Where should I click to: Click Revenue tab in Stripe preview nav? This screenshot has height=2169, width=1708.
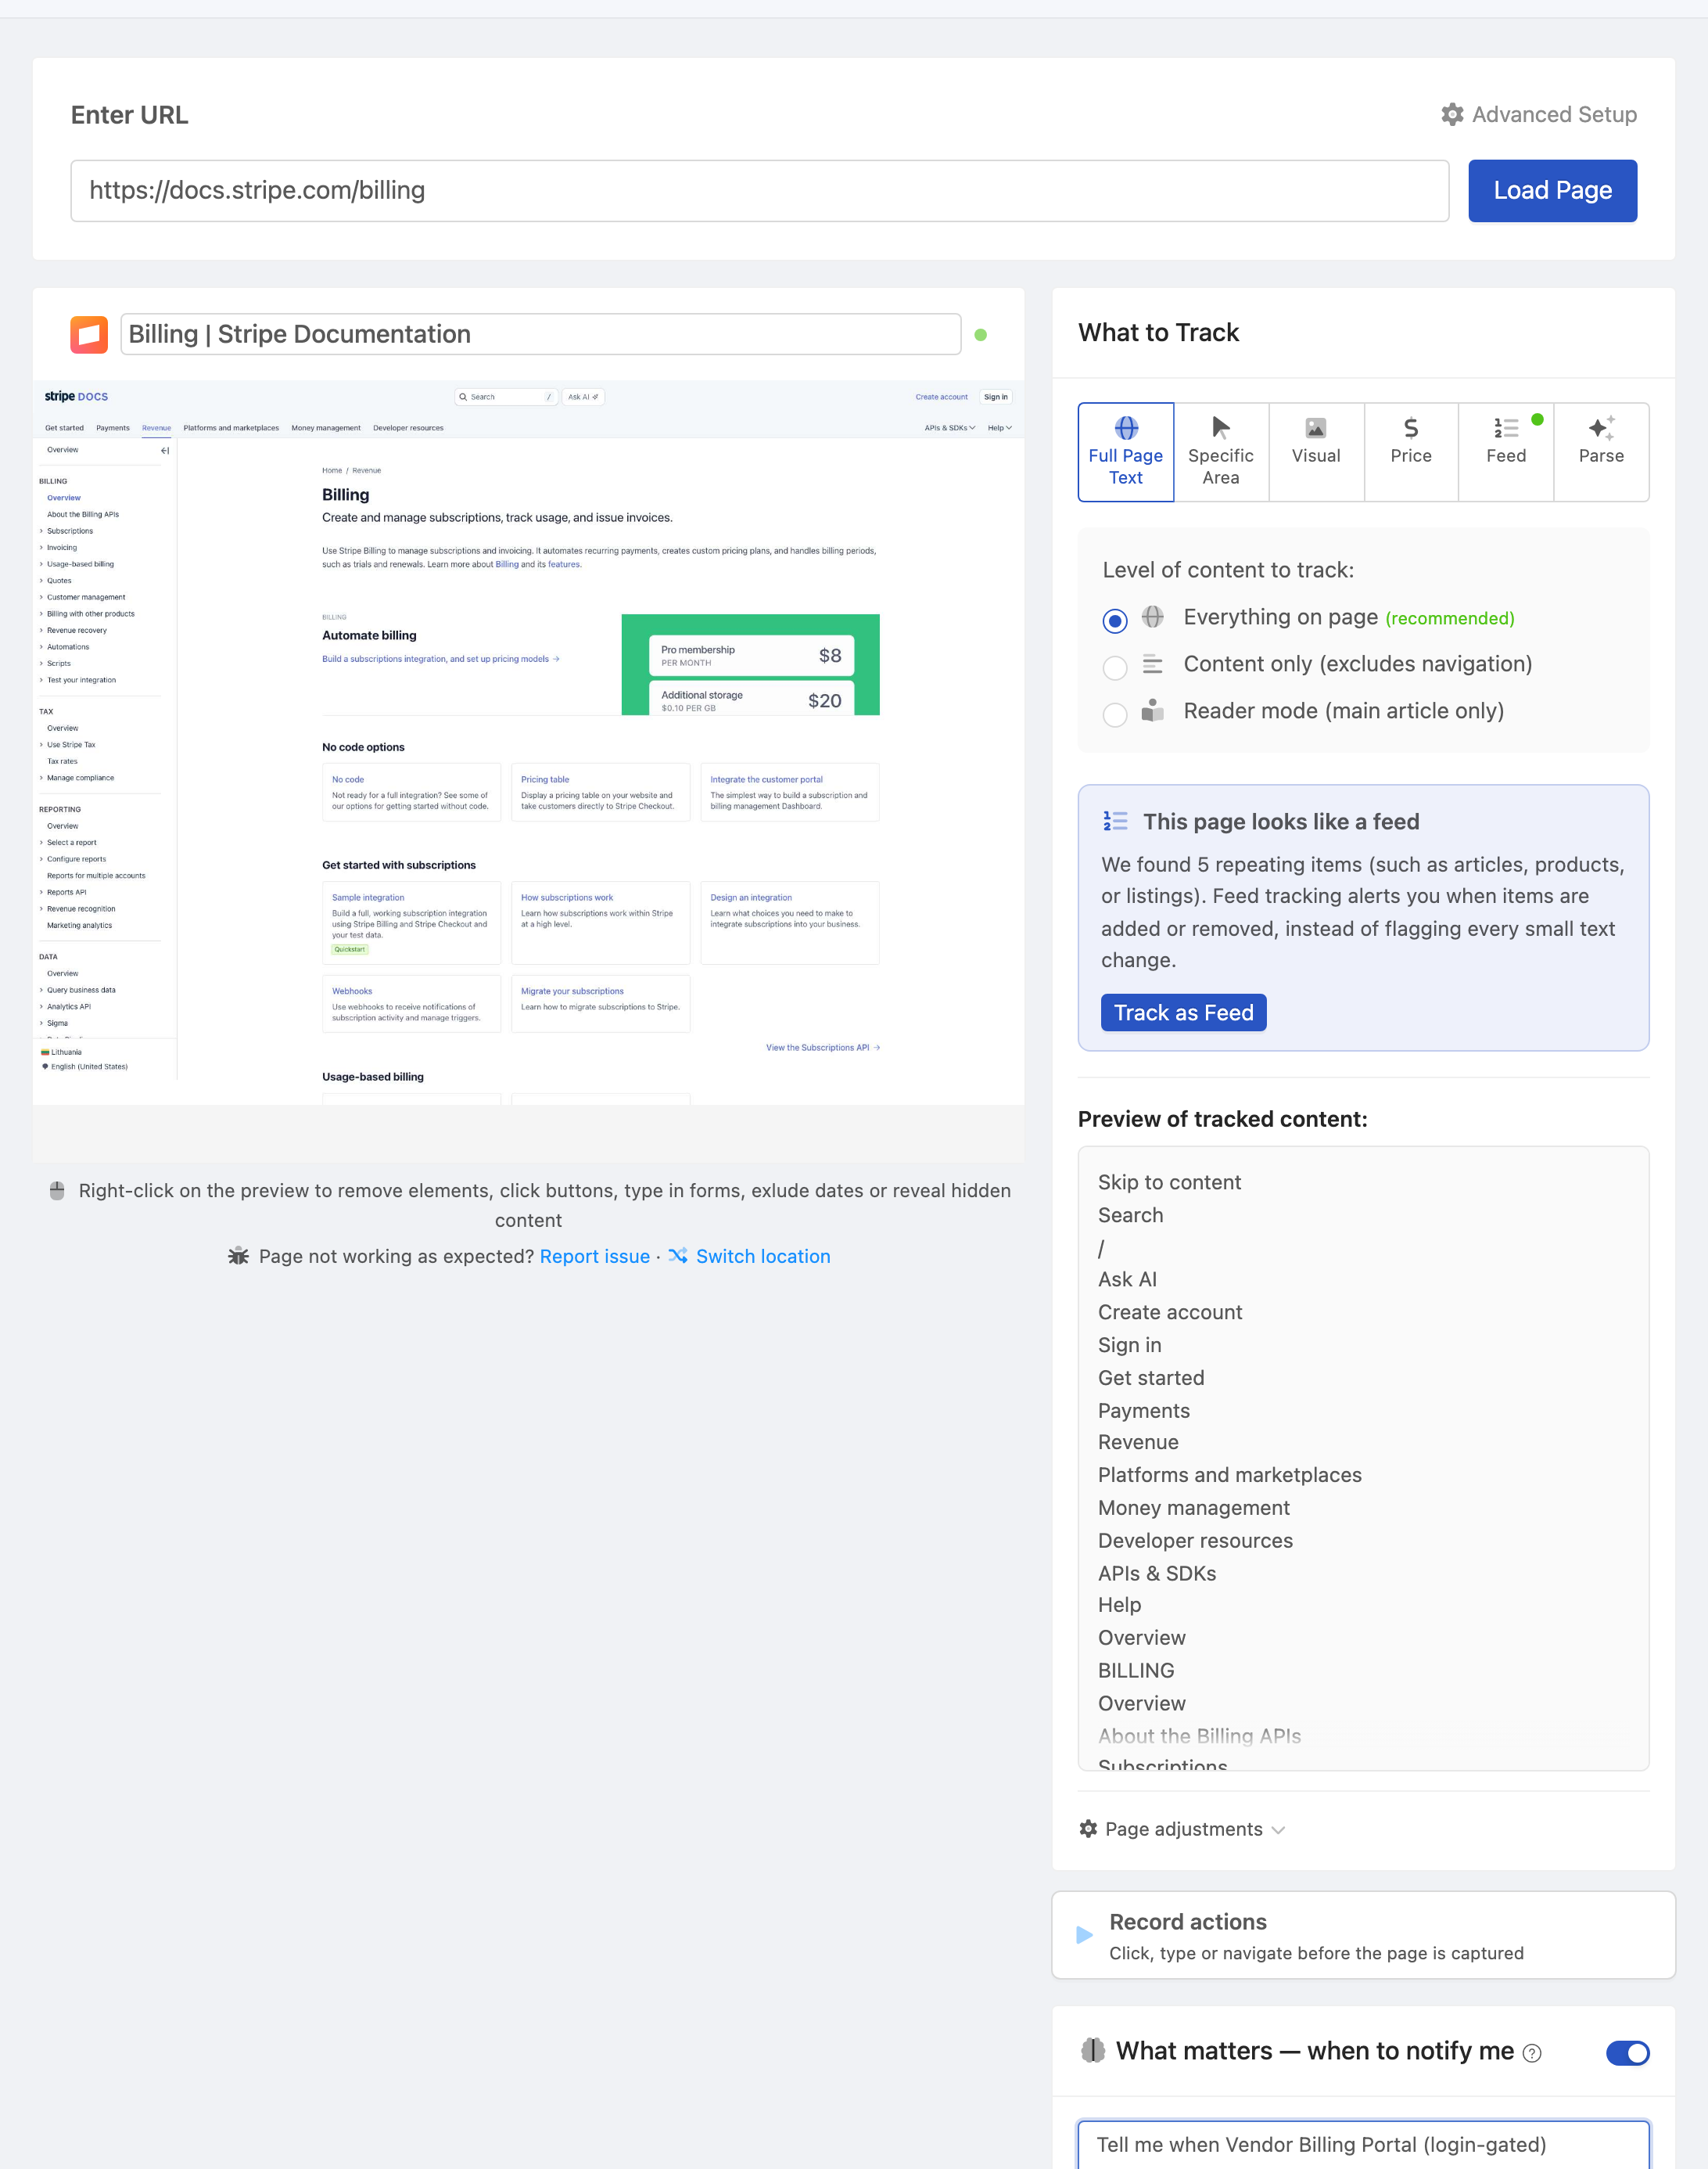[156, 428]
